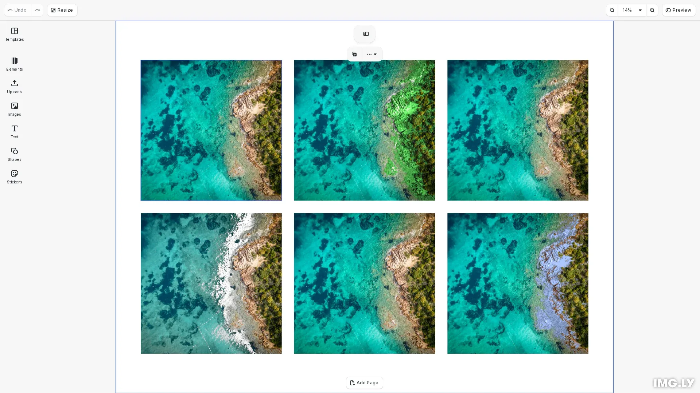This screenshot has height=393, width=700.
Task: Click the redo arrow button
Action: (x=37, y=10)
